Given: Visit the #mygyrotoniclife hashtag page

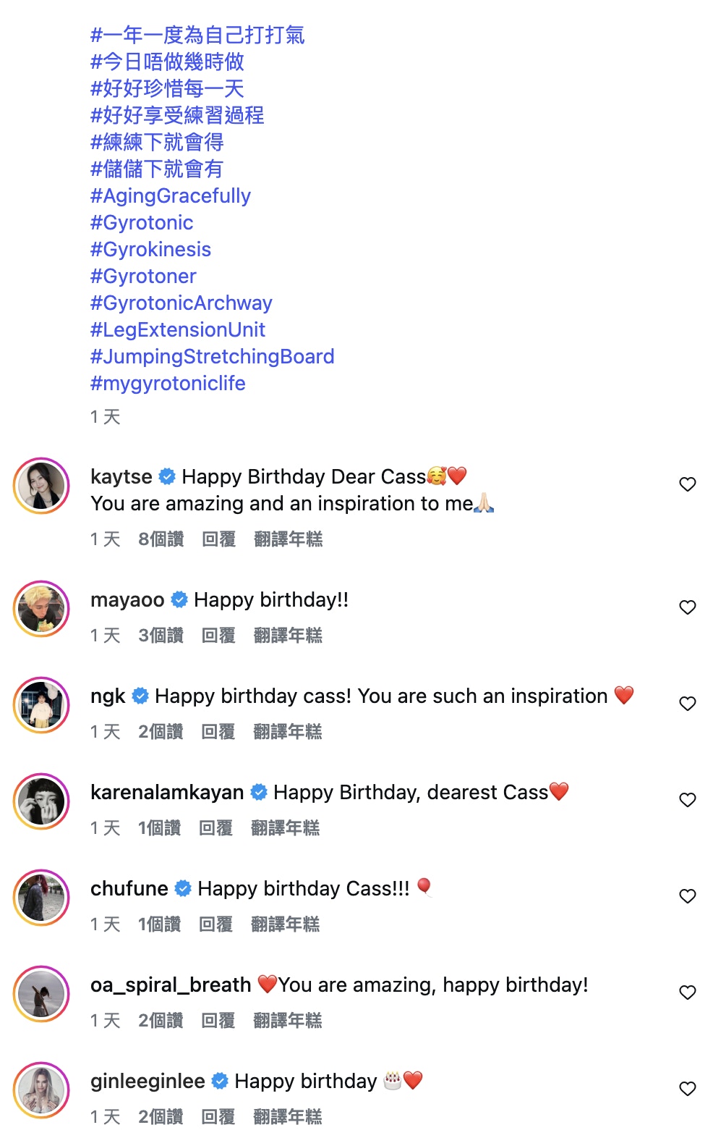Looking at the screenshot, I should [168, 384].
